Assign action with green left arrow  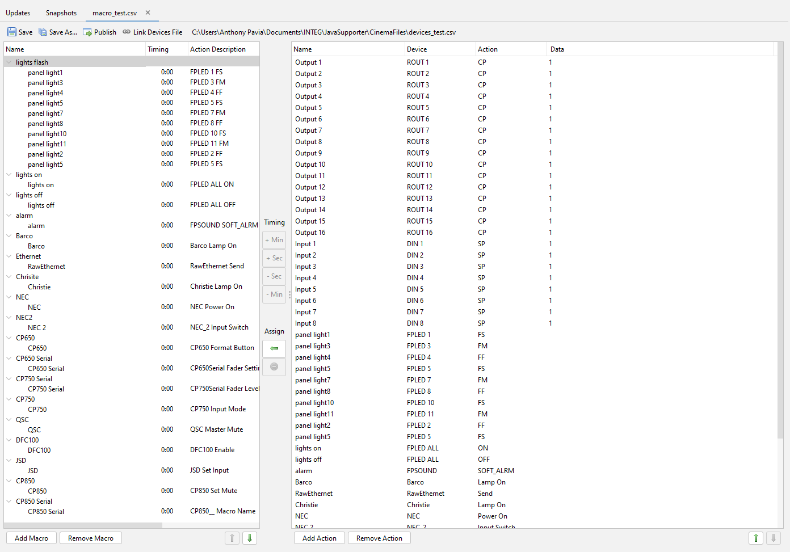(x=274, y=348)
